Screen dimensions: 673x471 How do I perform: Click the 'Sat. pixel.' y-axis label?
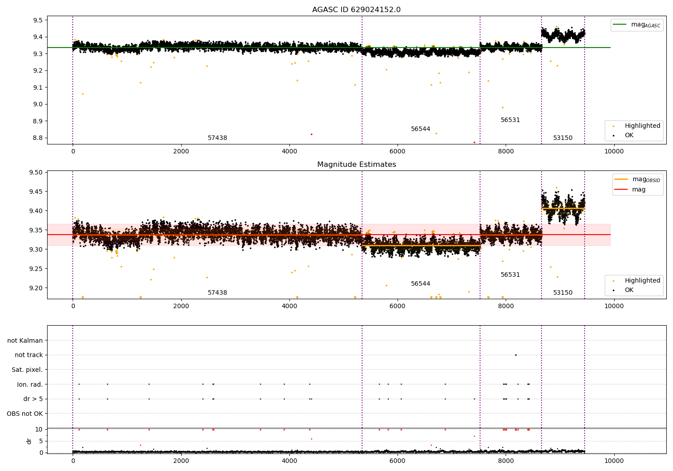[27, 370]
